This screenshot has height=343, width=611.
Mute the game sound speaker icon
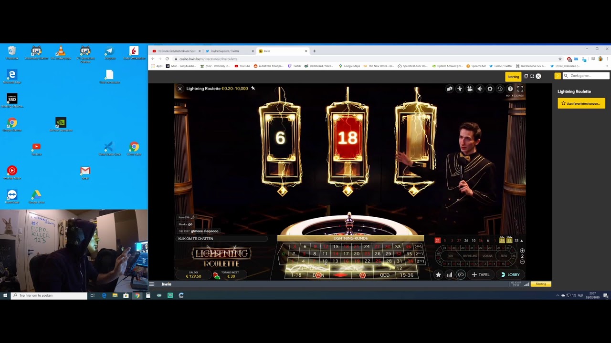pos(480,89)
